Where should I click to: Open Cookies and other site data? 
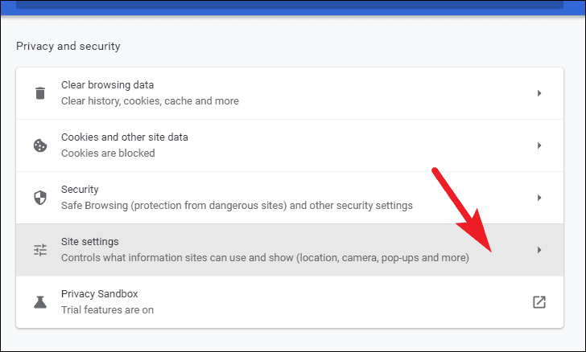(290, 145)
